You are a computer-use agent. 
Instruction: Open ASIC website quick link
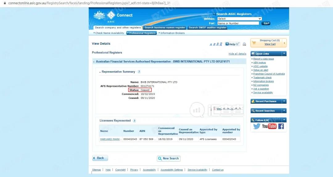pyautogui.click(x=260, y=66)
